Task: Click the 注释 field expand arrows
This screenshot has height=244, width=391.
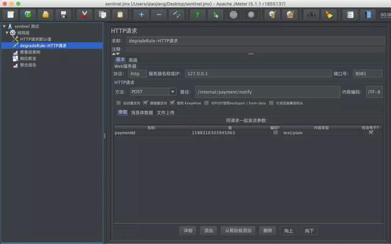Action: click(115, 54)
